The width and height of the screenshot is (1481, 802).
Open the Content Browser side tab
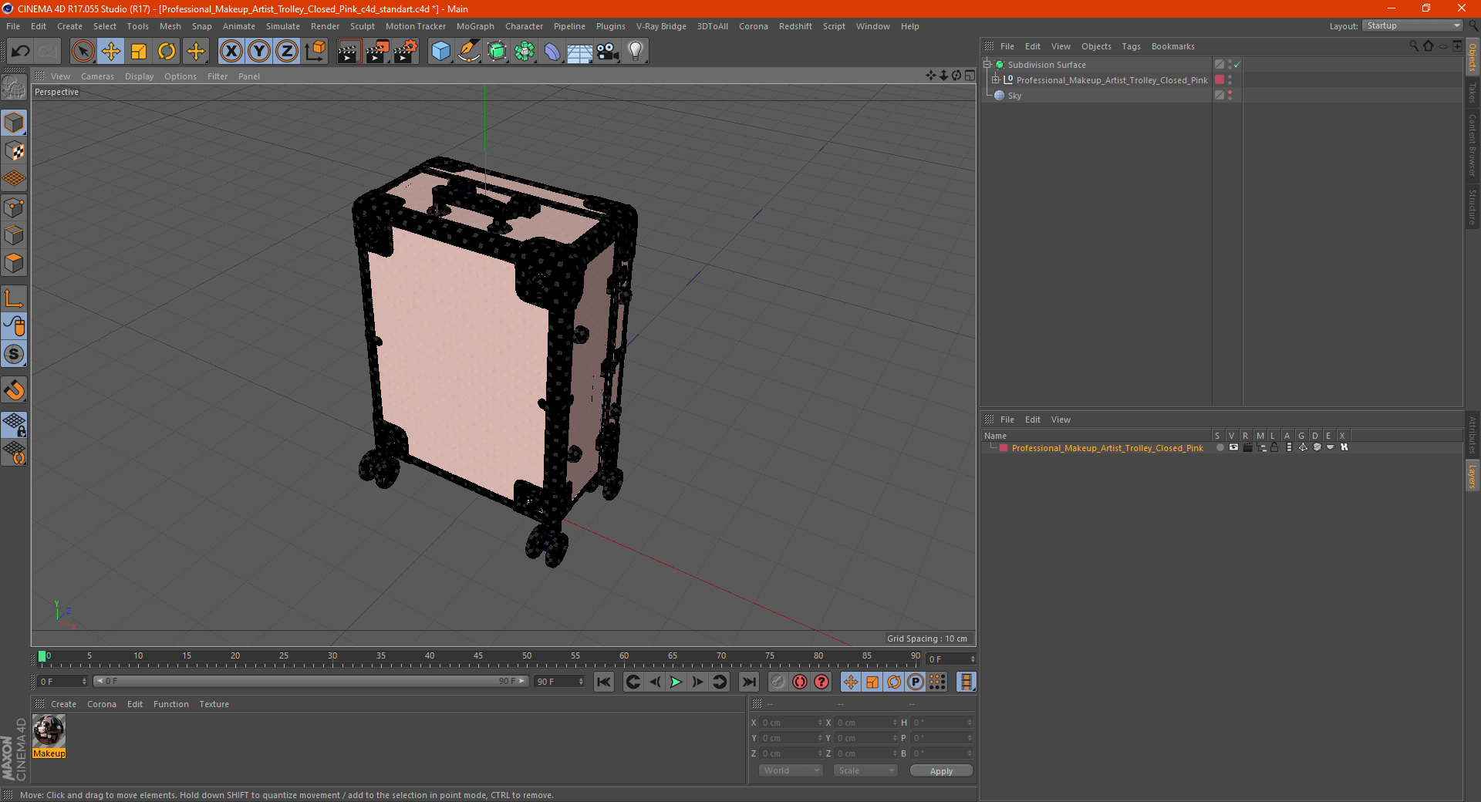point(1473,145)
